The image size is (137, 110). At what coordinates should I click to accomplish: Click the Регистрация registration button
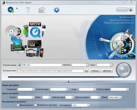122,10
